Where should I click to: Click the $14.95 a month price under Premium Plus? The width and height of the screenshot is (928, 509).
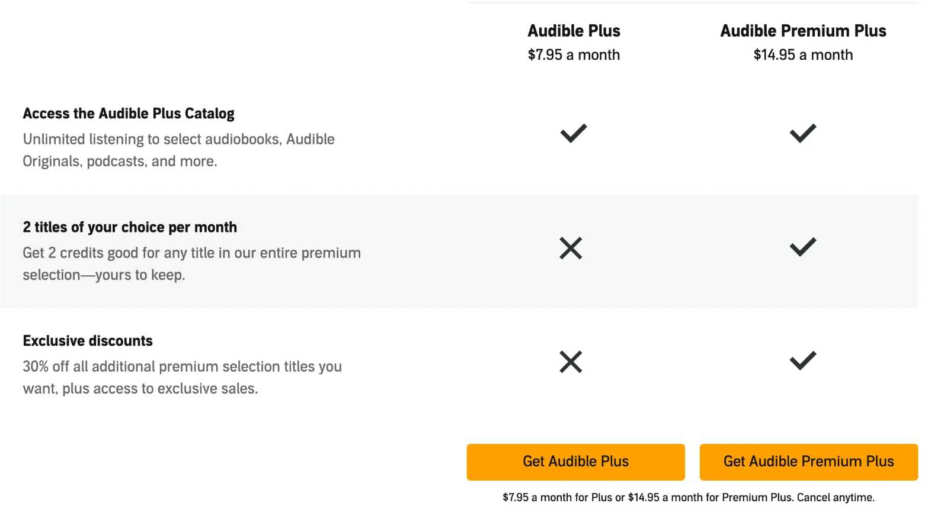click(x=803, y=55)
